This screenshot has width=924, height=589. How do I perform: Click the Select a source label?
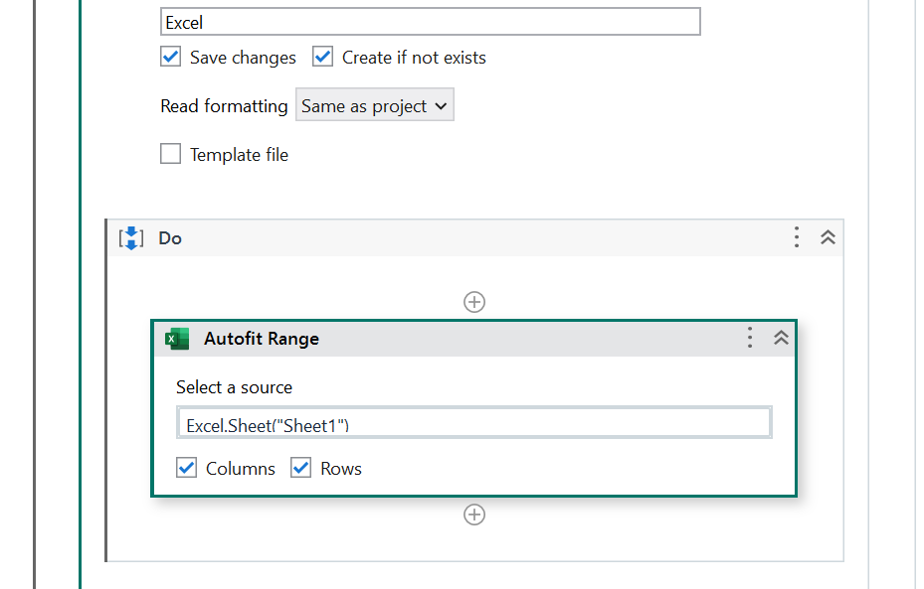[235, 387]
